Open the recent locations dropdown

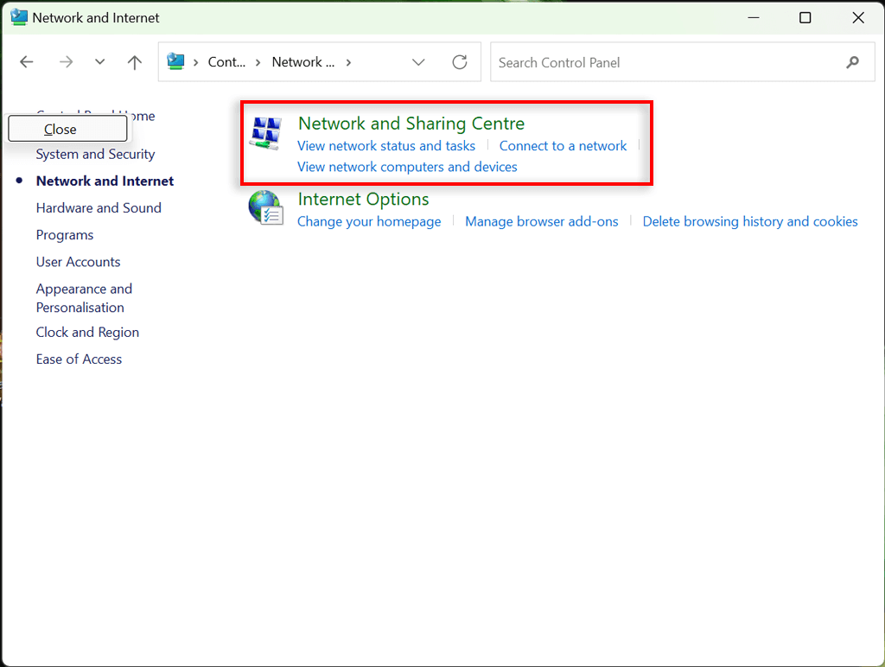99,62
